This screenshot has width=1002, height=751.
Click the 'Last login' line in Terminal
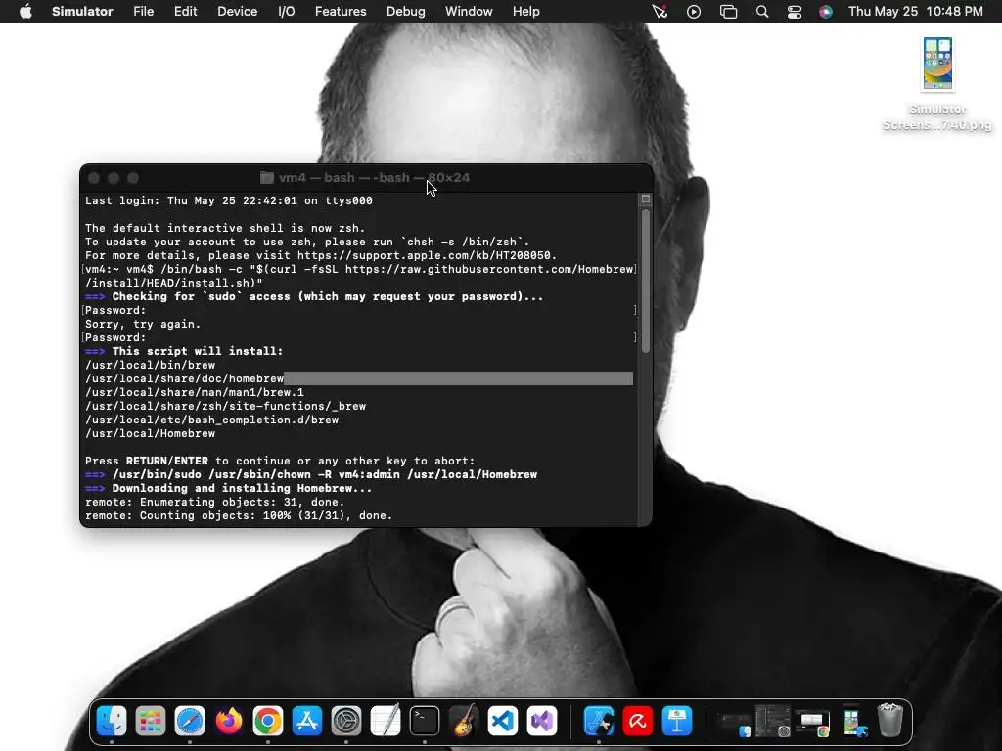click(x=229, y=200)
